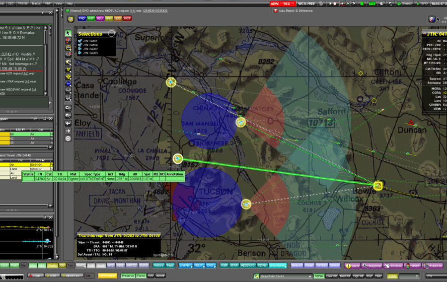Click the yellow circle select tool in map toolbar
447x282 pixels.
click(68, 48)
